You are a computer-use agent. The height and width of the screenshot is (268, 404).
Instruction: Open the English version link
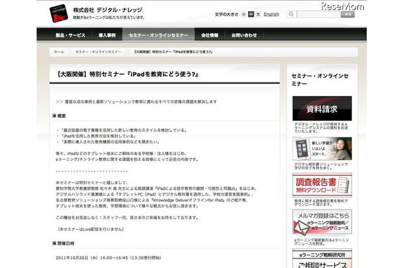tap(271, 14)
